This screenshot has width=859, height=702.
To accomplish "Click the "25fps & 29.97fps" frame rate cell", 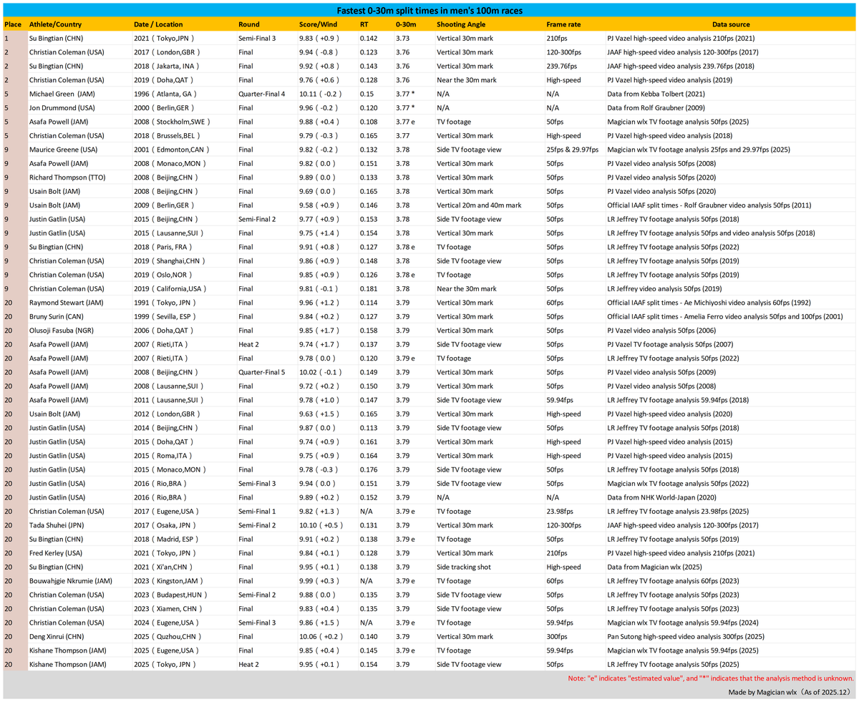I will click(x=572, y=150).
